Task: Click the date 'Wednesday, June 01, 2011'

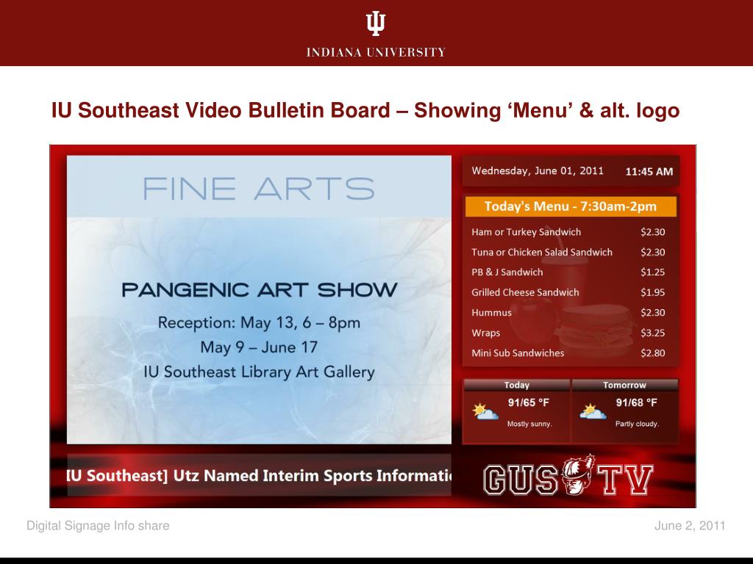Action: [x=538, y=171]
